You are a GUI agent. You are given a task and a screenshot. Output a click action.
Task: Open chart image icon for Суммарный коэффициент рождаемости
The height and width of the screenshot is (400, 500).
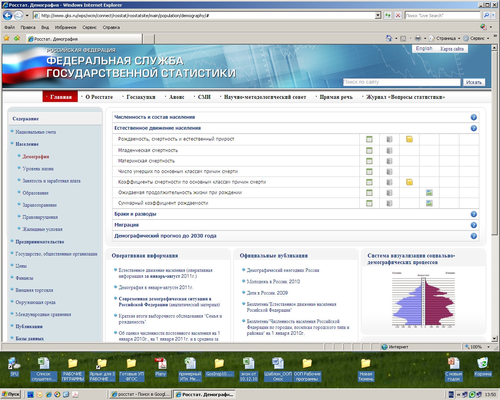point(429,203)
